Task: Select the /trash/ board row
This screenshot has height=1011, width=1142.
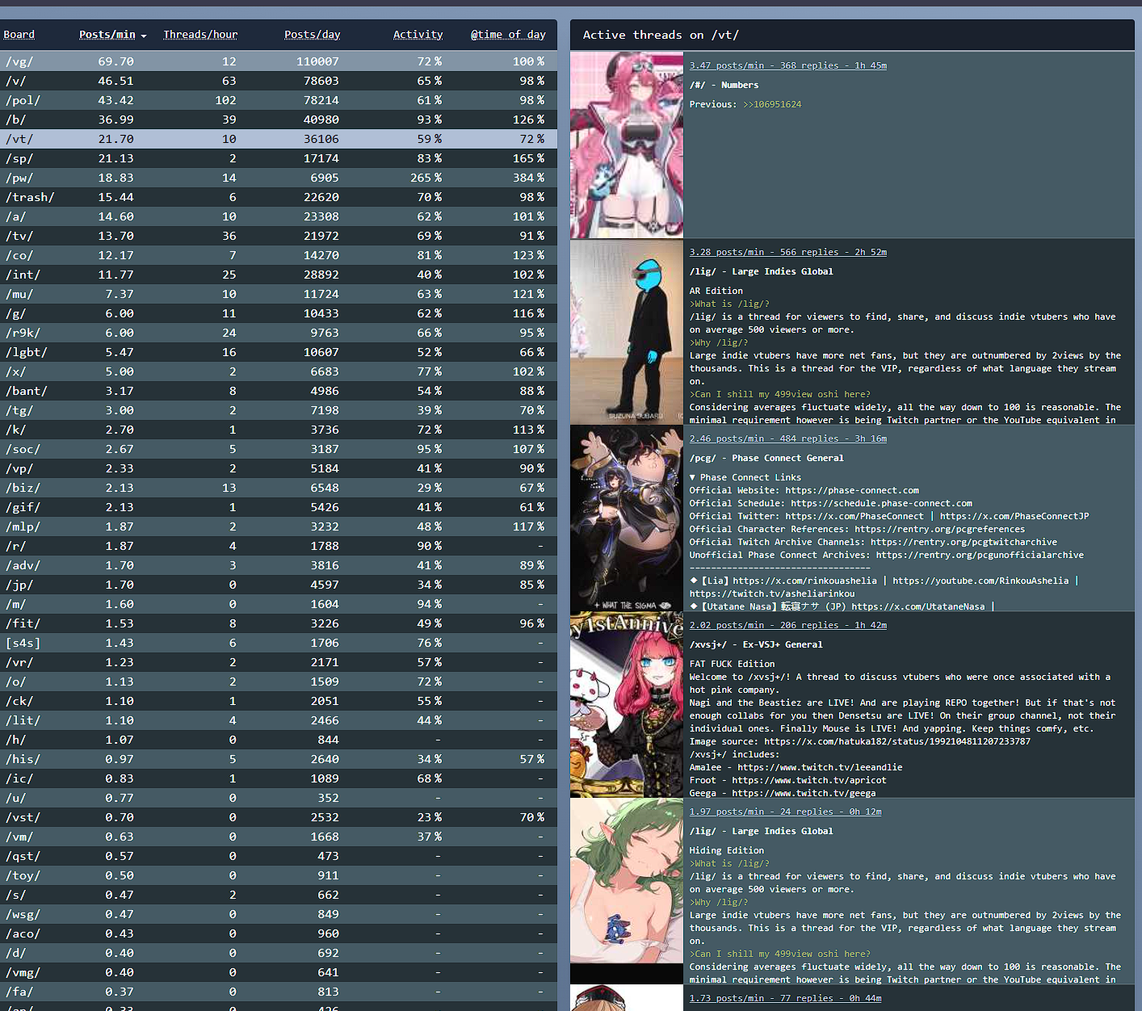Action: 279,197
